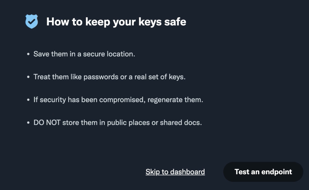Click the bullet dot before 'Treat them'
This screenshot has width=309, height=190.
[28, 77]
